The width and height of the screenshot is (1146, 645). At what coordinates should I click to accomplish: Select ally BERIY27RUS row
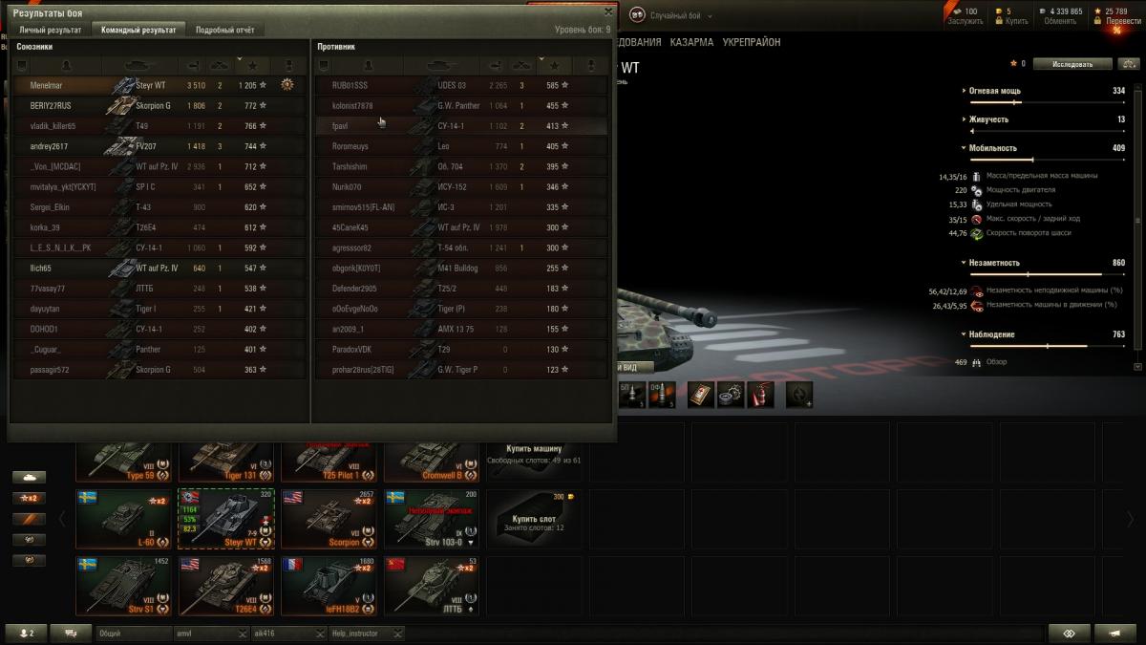tap(159, 105)
